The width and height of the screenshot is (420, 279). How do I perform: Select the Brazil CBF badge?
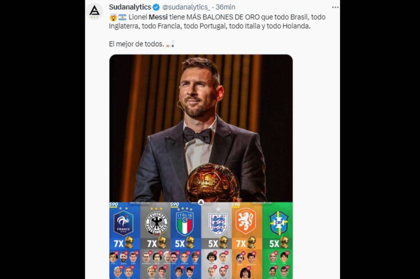tap(279, 222)
